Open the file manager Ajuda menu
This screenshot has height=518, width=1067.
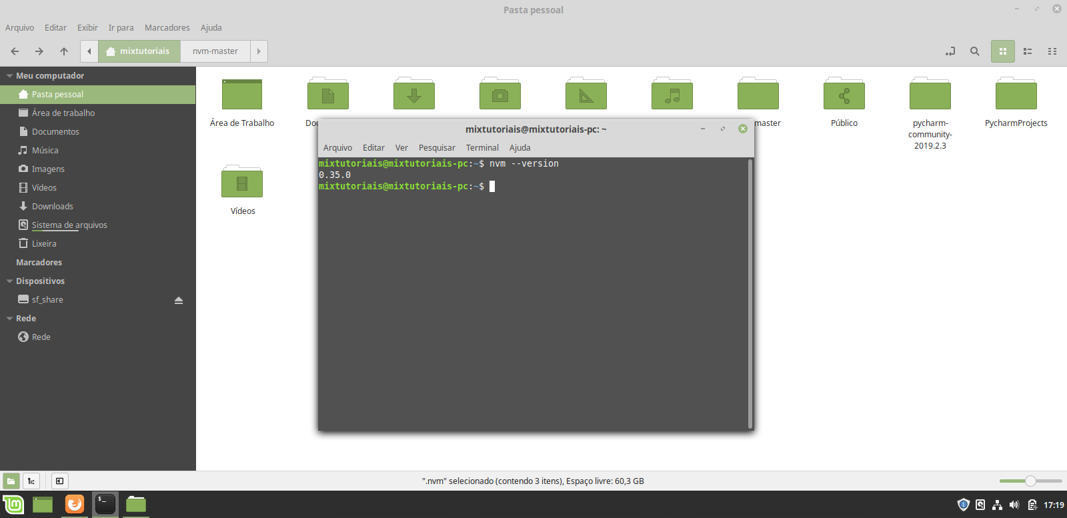tap(211, 28)
